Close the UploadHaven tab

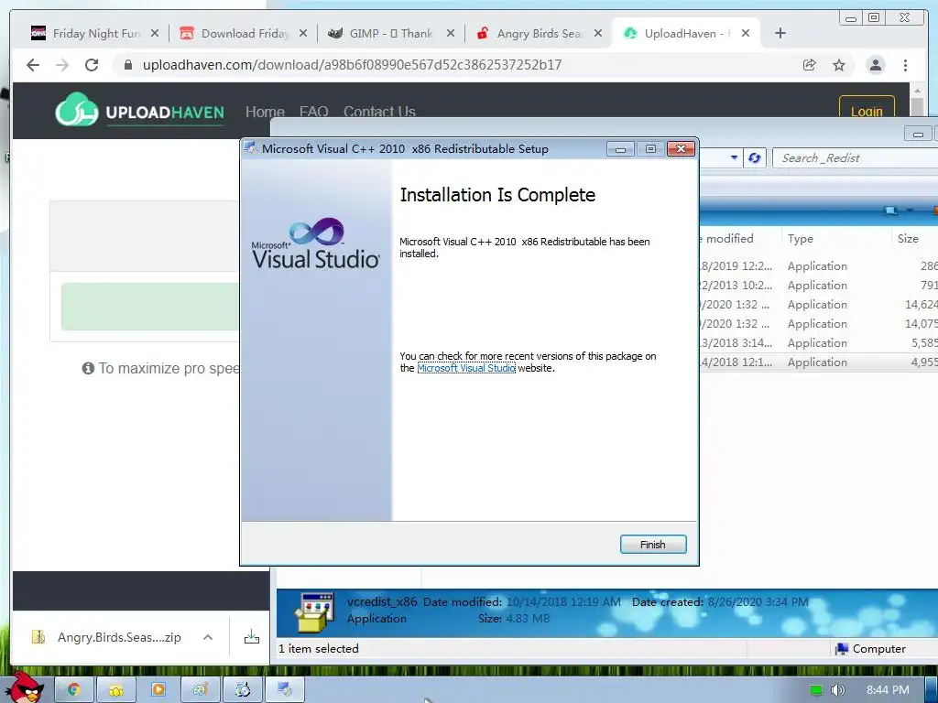coord(746,34)
